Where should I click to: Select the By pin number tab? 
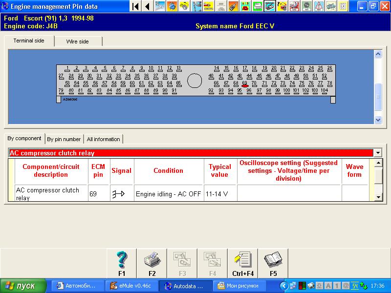[x=64, y=139]
